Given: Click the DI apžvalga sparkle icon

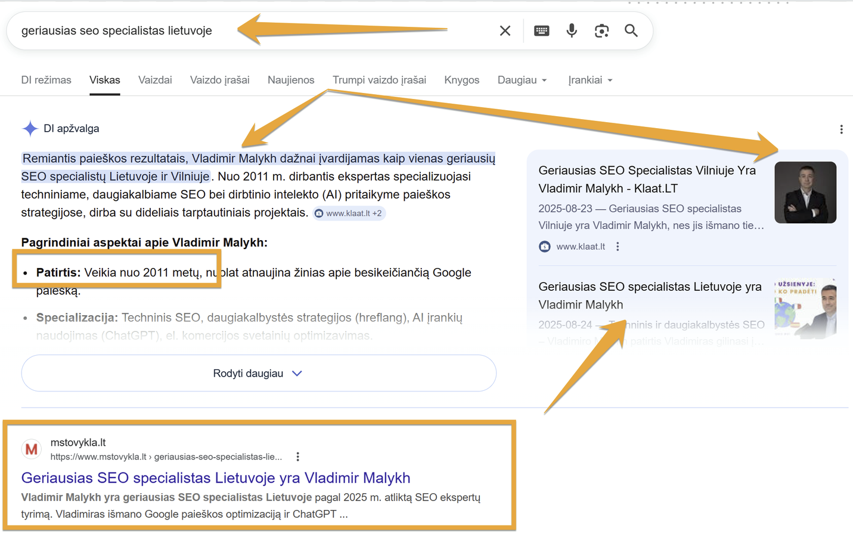Looking at the screenshot, I should point(30,129).
